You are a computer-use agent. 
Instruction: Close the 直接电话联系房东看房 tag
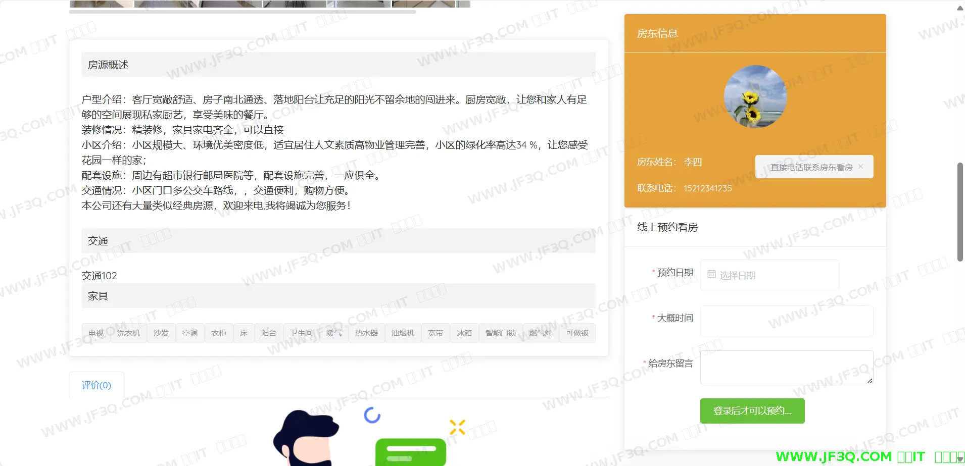pyautogui.click(x=860, y=167)
